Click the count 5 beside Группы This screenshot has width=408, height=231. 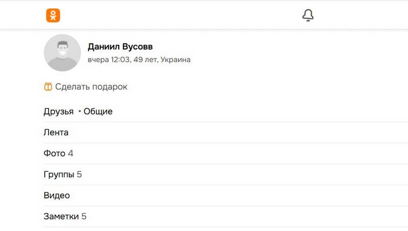pos(80,174)
